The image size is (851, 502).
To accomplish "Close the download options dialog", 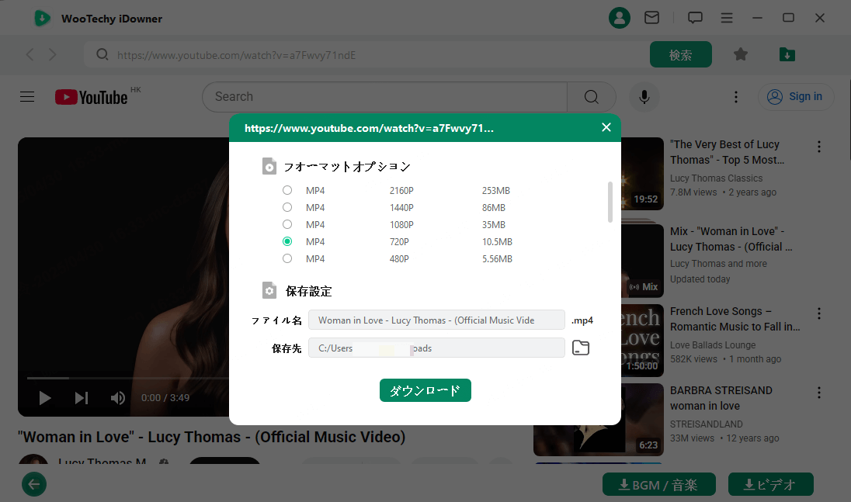I will [x=606, y=127].
